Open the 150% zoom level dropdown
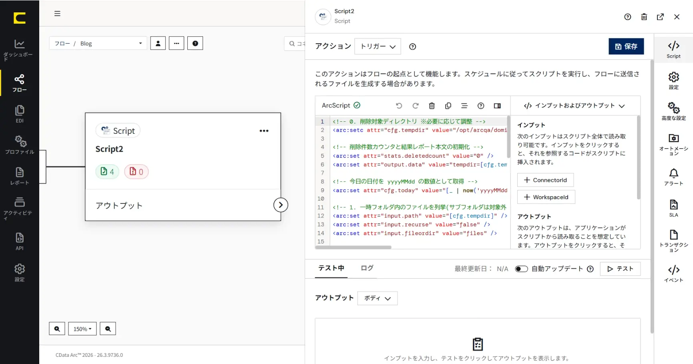Image resolution: width=693 pixels, height=364 pixels. (x=82, y=329)
